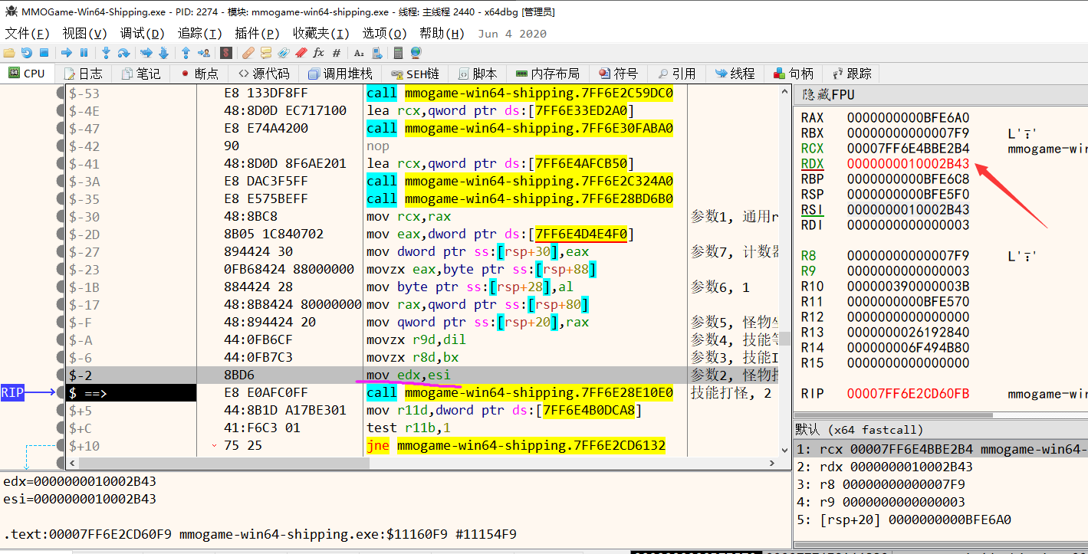Toggle breakpoint dot on row $-A
The image size is (1088, 554).
click(x=61, y=340)
